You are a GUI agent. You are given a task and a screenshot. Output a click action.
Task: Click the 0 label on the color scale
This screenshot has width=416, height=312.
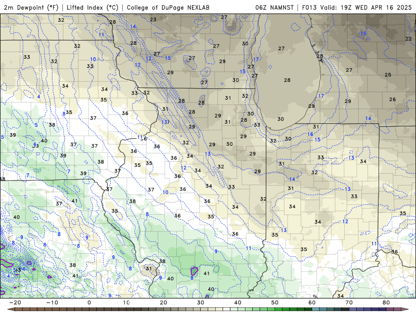click(x=89, y=303)
